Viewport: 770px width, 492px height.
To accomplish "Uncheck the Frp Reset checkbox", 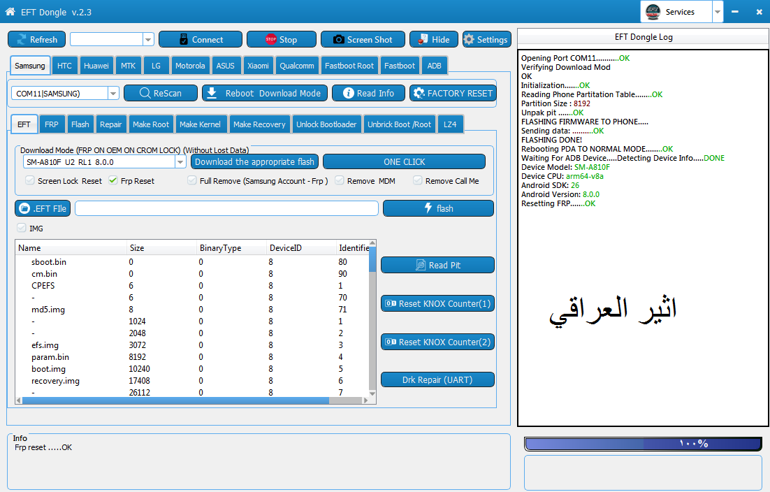I will pos(113,180).
